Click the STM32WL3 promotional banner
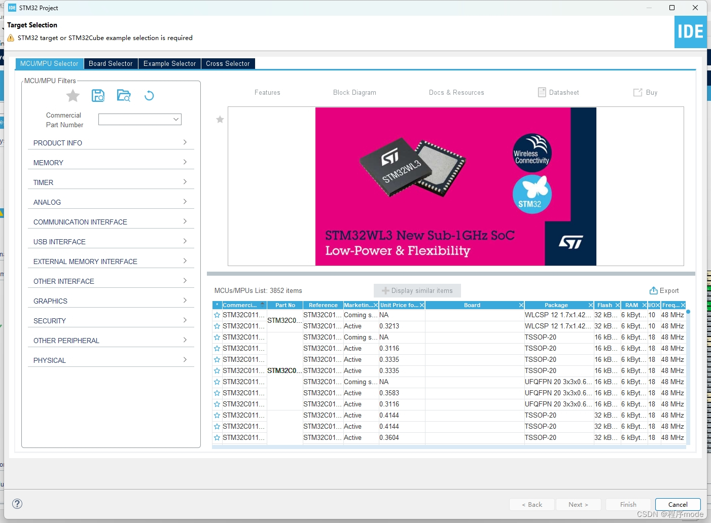The height and width of the screenshot is (523, 711). (x=456, y=186)
